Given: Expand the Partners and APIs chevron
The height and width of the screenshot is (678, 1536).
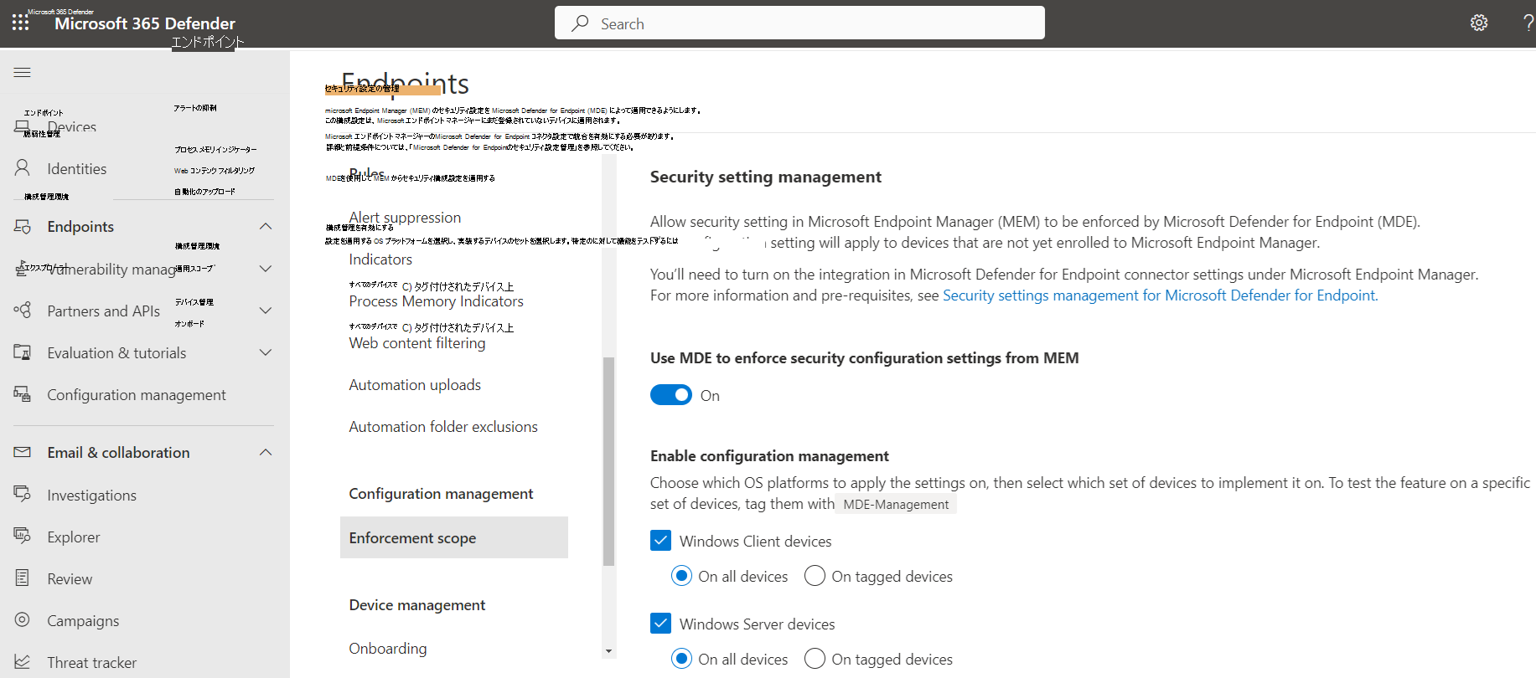Looking at the screenshot, I should 266,311.
